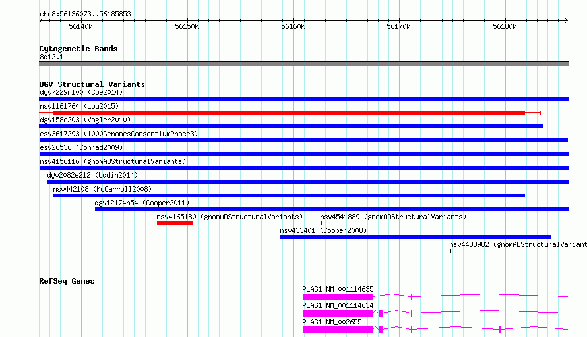Image resolution: width=587 pixels, height=337 pixels.
Task: Click the nsv1161764 (Lou2015) label
Action: (x=79, y=106)
